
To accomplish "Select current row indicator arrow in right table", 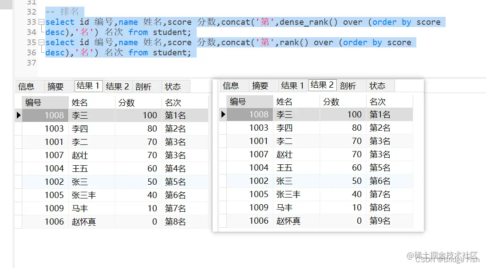I will click(223, 114).
